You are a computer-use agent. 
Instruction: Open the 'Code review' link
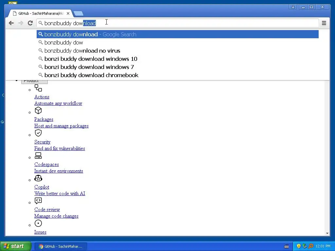(47, 209)
